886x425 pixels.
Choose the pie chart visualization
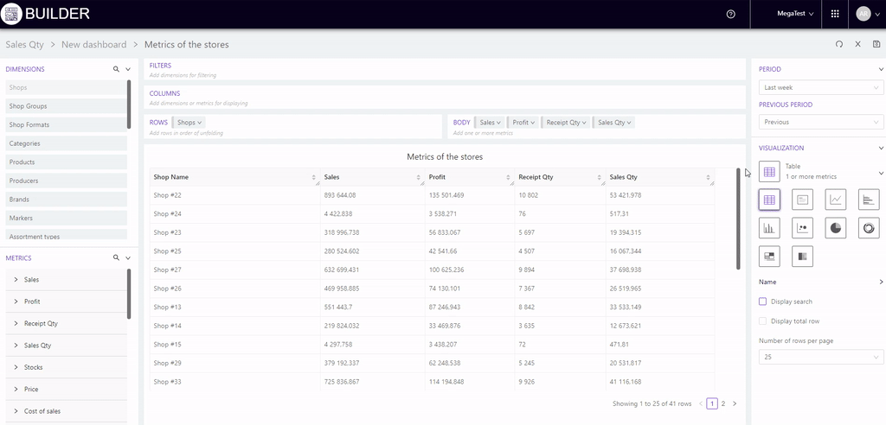pos(835,228)
